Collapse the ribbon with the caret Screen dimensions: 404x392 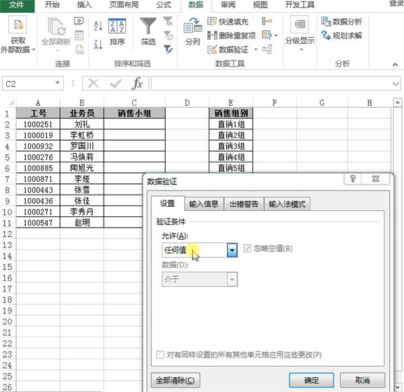395,65
